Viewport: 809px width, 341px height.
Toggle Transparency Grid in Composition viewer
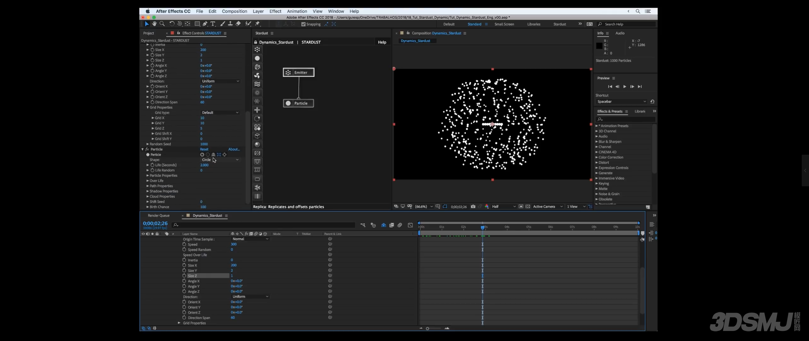tap(528, 206)
